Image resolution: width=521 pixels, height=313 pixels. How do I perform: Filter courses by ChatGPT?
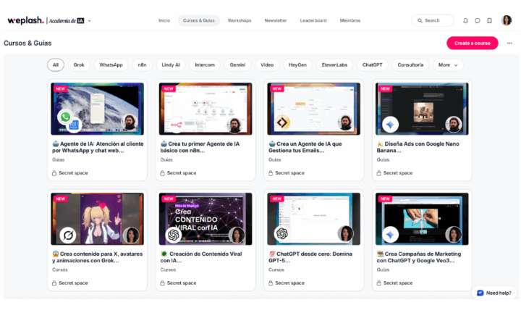point(373,64)
